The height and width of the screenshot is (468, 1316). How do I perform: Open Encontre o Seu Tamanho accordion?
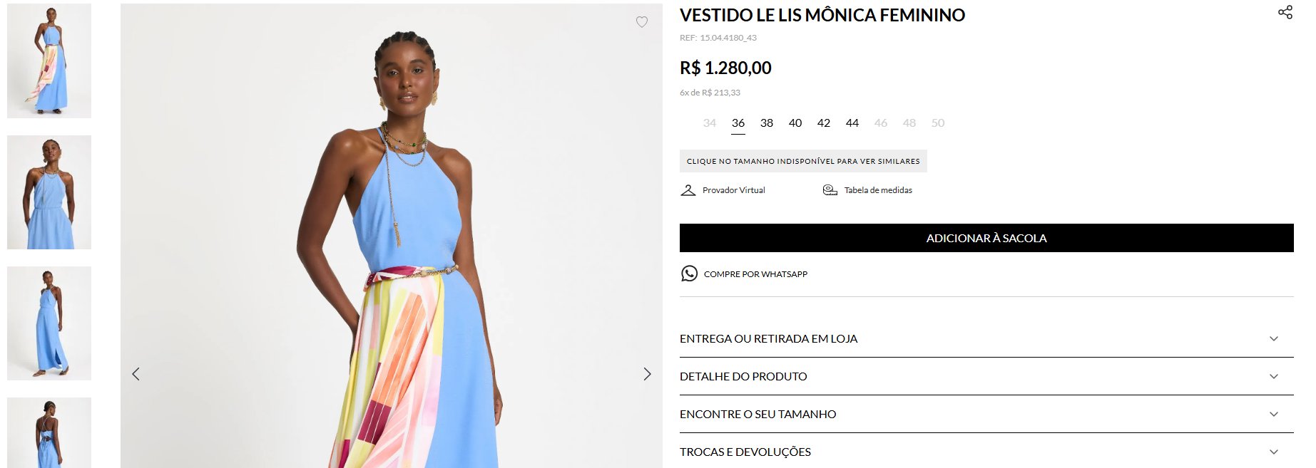tap(986, 414)
